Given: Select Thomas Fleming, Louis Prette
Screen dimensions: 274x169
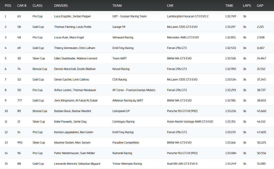Looking at the screenshot, I should 73,27.
